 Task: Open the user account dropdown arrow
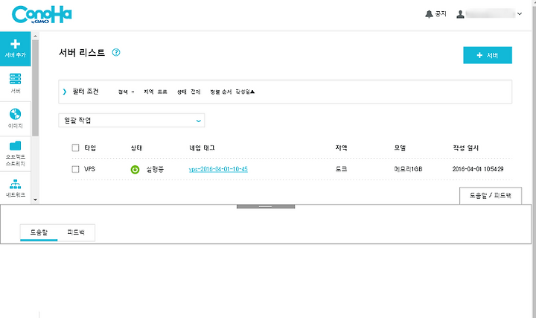coord(520,14)
